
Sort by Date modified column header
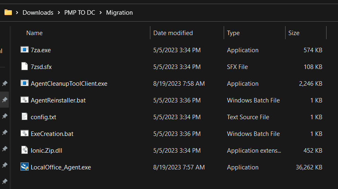click(173, 33)
